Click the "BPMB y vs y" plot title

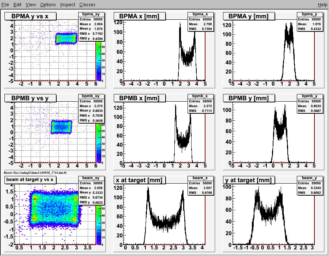[30, 98]
